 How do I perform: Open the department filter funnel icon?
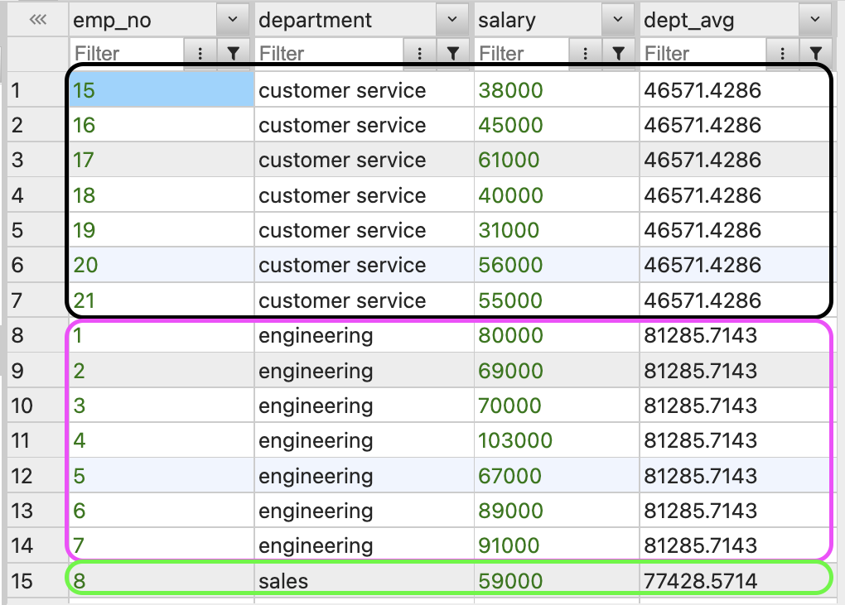pos(453,53)
